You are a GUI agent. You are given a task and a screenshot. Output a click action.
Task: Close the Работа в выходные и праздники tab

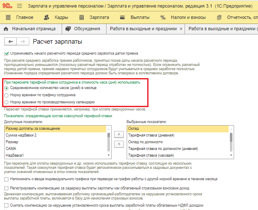pyautogui.click(x=181, y=29)
